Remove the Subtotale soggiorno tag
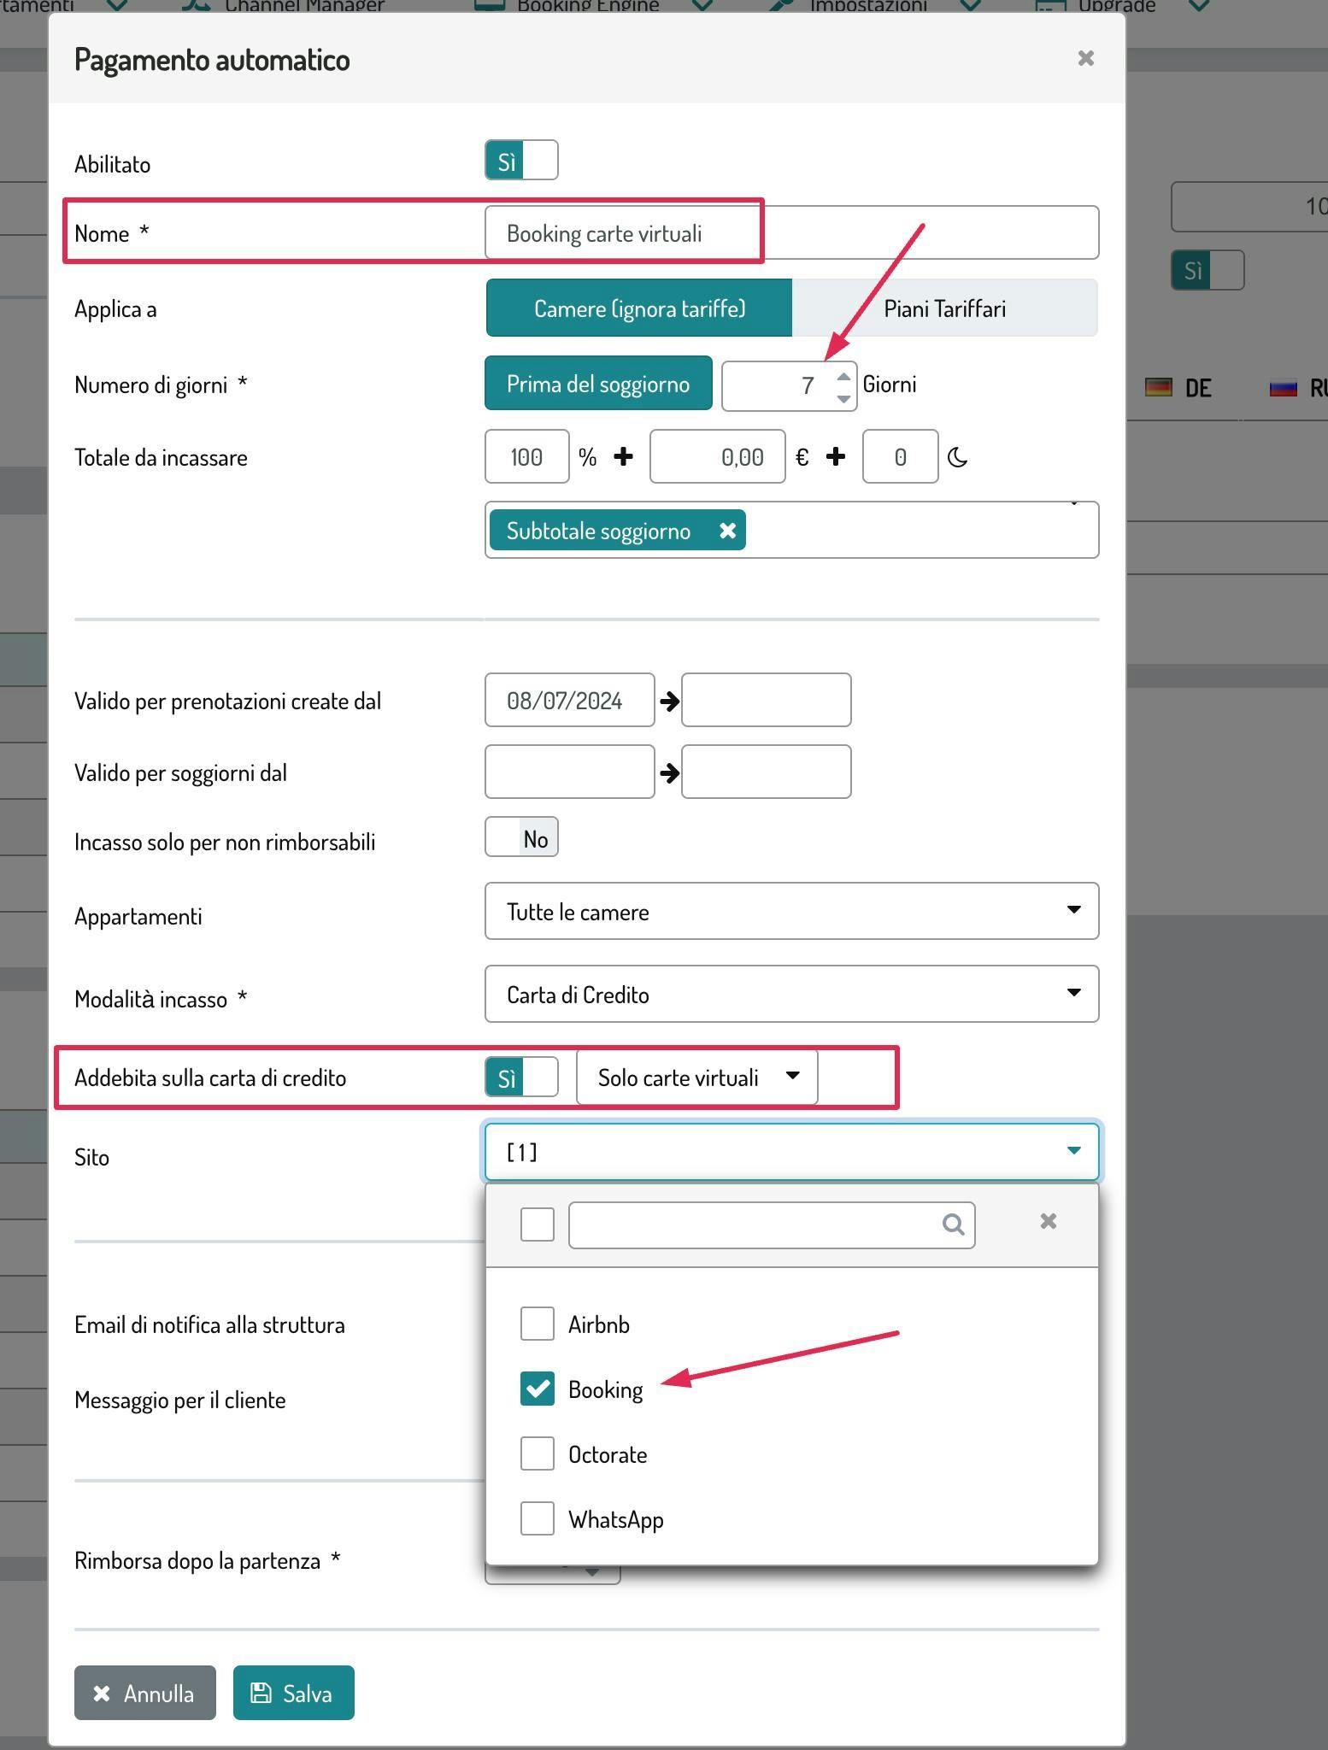The width and height of the screenshot is (1328, 1750). 727,531
